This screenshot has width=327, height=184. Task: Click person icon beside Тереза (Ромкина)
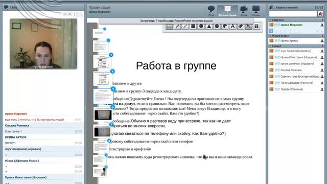(x=322, y=89)
